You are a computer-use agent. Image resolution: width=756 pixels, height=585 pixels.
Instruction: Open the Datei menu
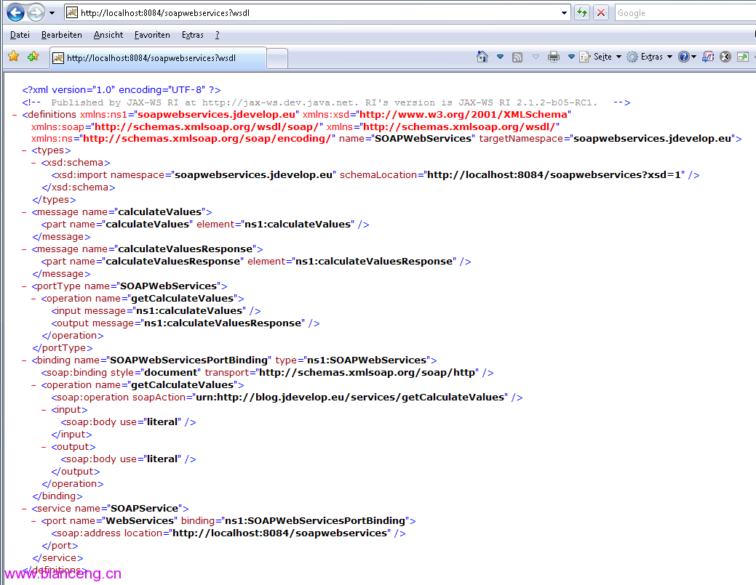pyautogui.click(x=20, y=35)
